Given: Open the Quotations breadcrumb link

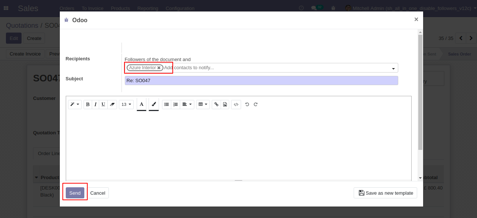Looking at the screenshot, I should [22, 26].
